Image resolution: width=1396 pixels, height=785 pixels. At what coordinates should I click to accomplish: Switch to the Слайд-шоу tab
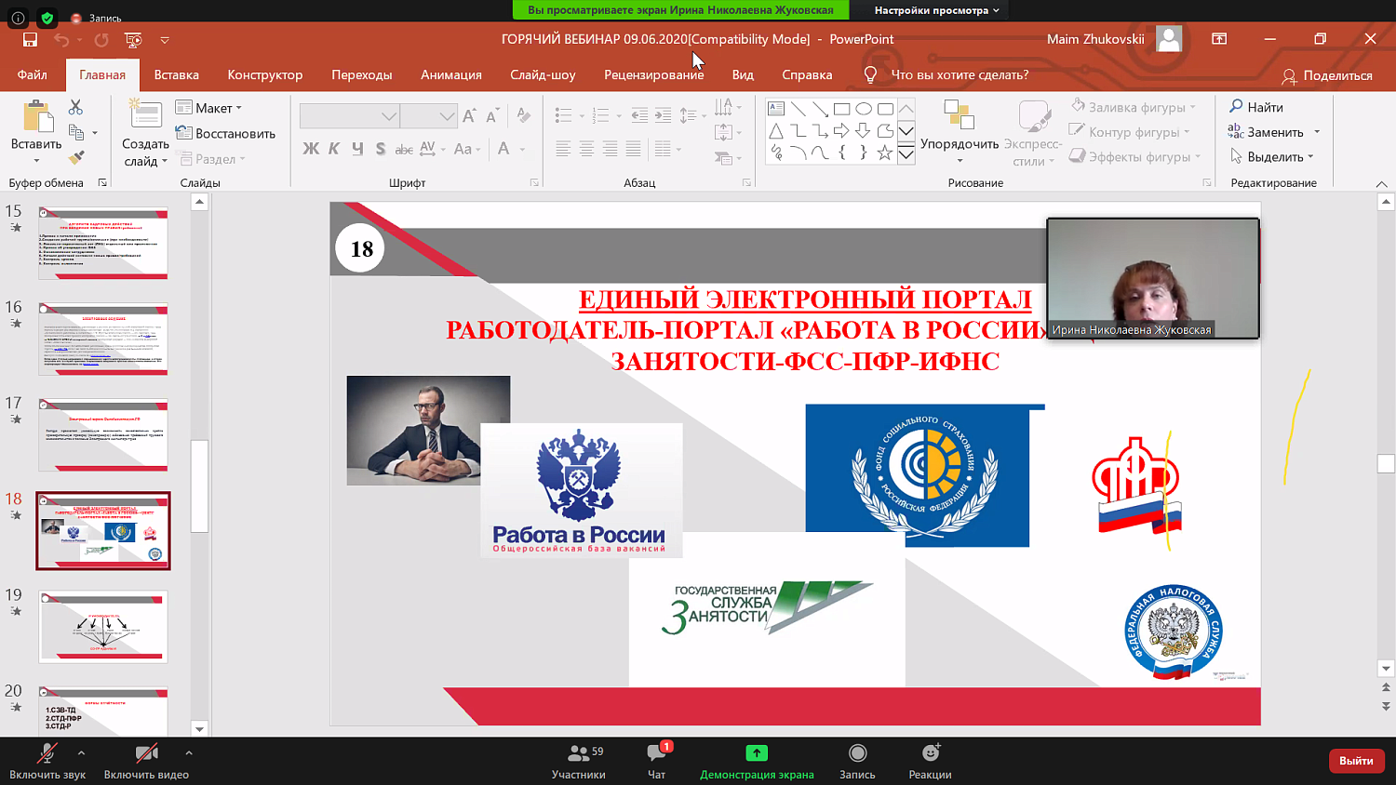coord(543,75)
